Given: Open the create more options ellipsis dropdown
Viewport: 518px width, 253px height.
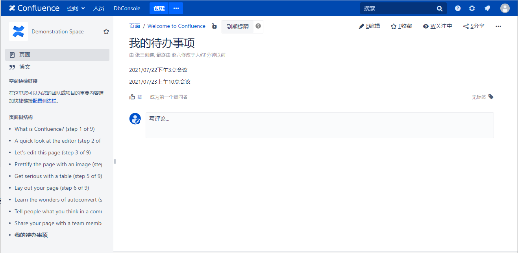Looking at the screenshot, I should (176, 8).
